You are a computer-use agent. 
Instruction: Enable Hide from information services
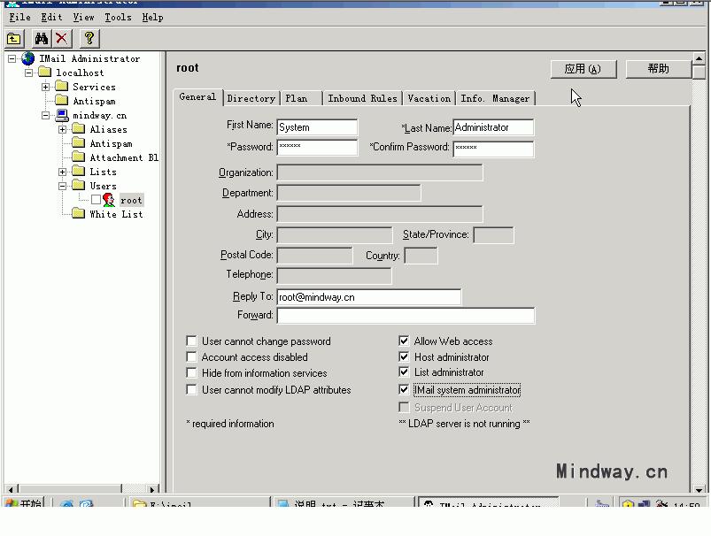(x=192, y=373)
